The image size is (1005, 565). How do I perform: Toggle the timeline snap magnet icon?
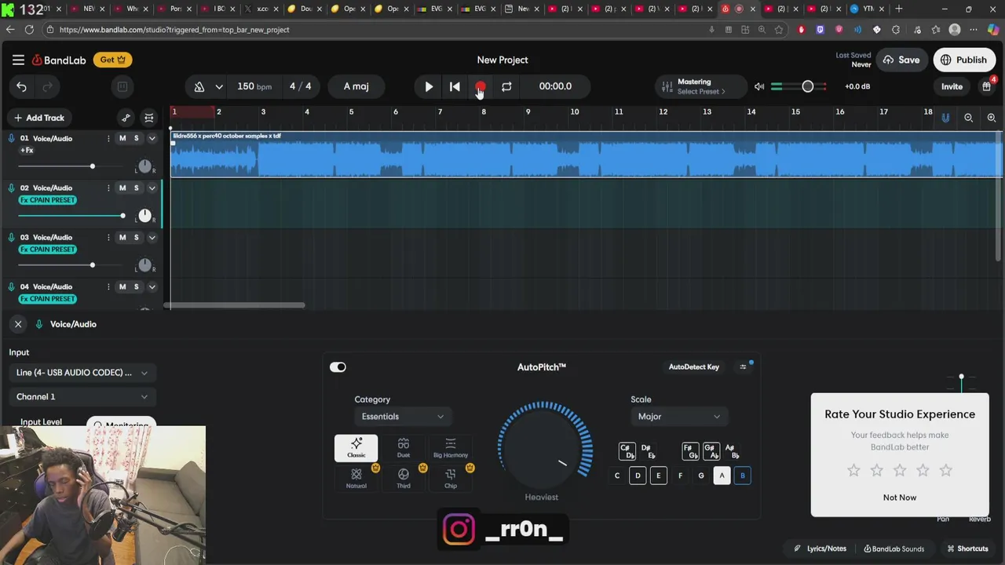[945, 118]
